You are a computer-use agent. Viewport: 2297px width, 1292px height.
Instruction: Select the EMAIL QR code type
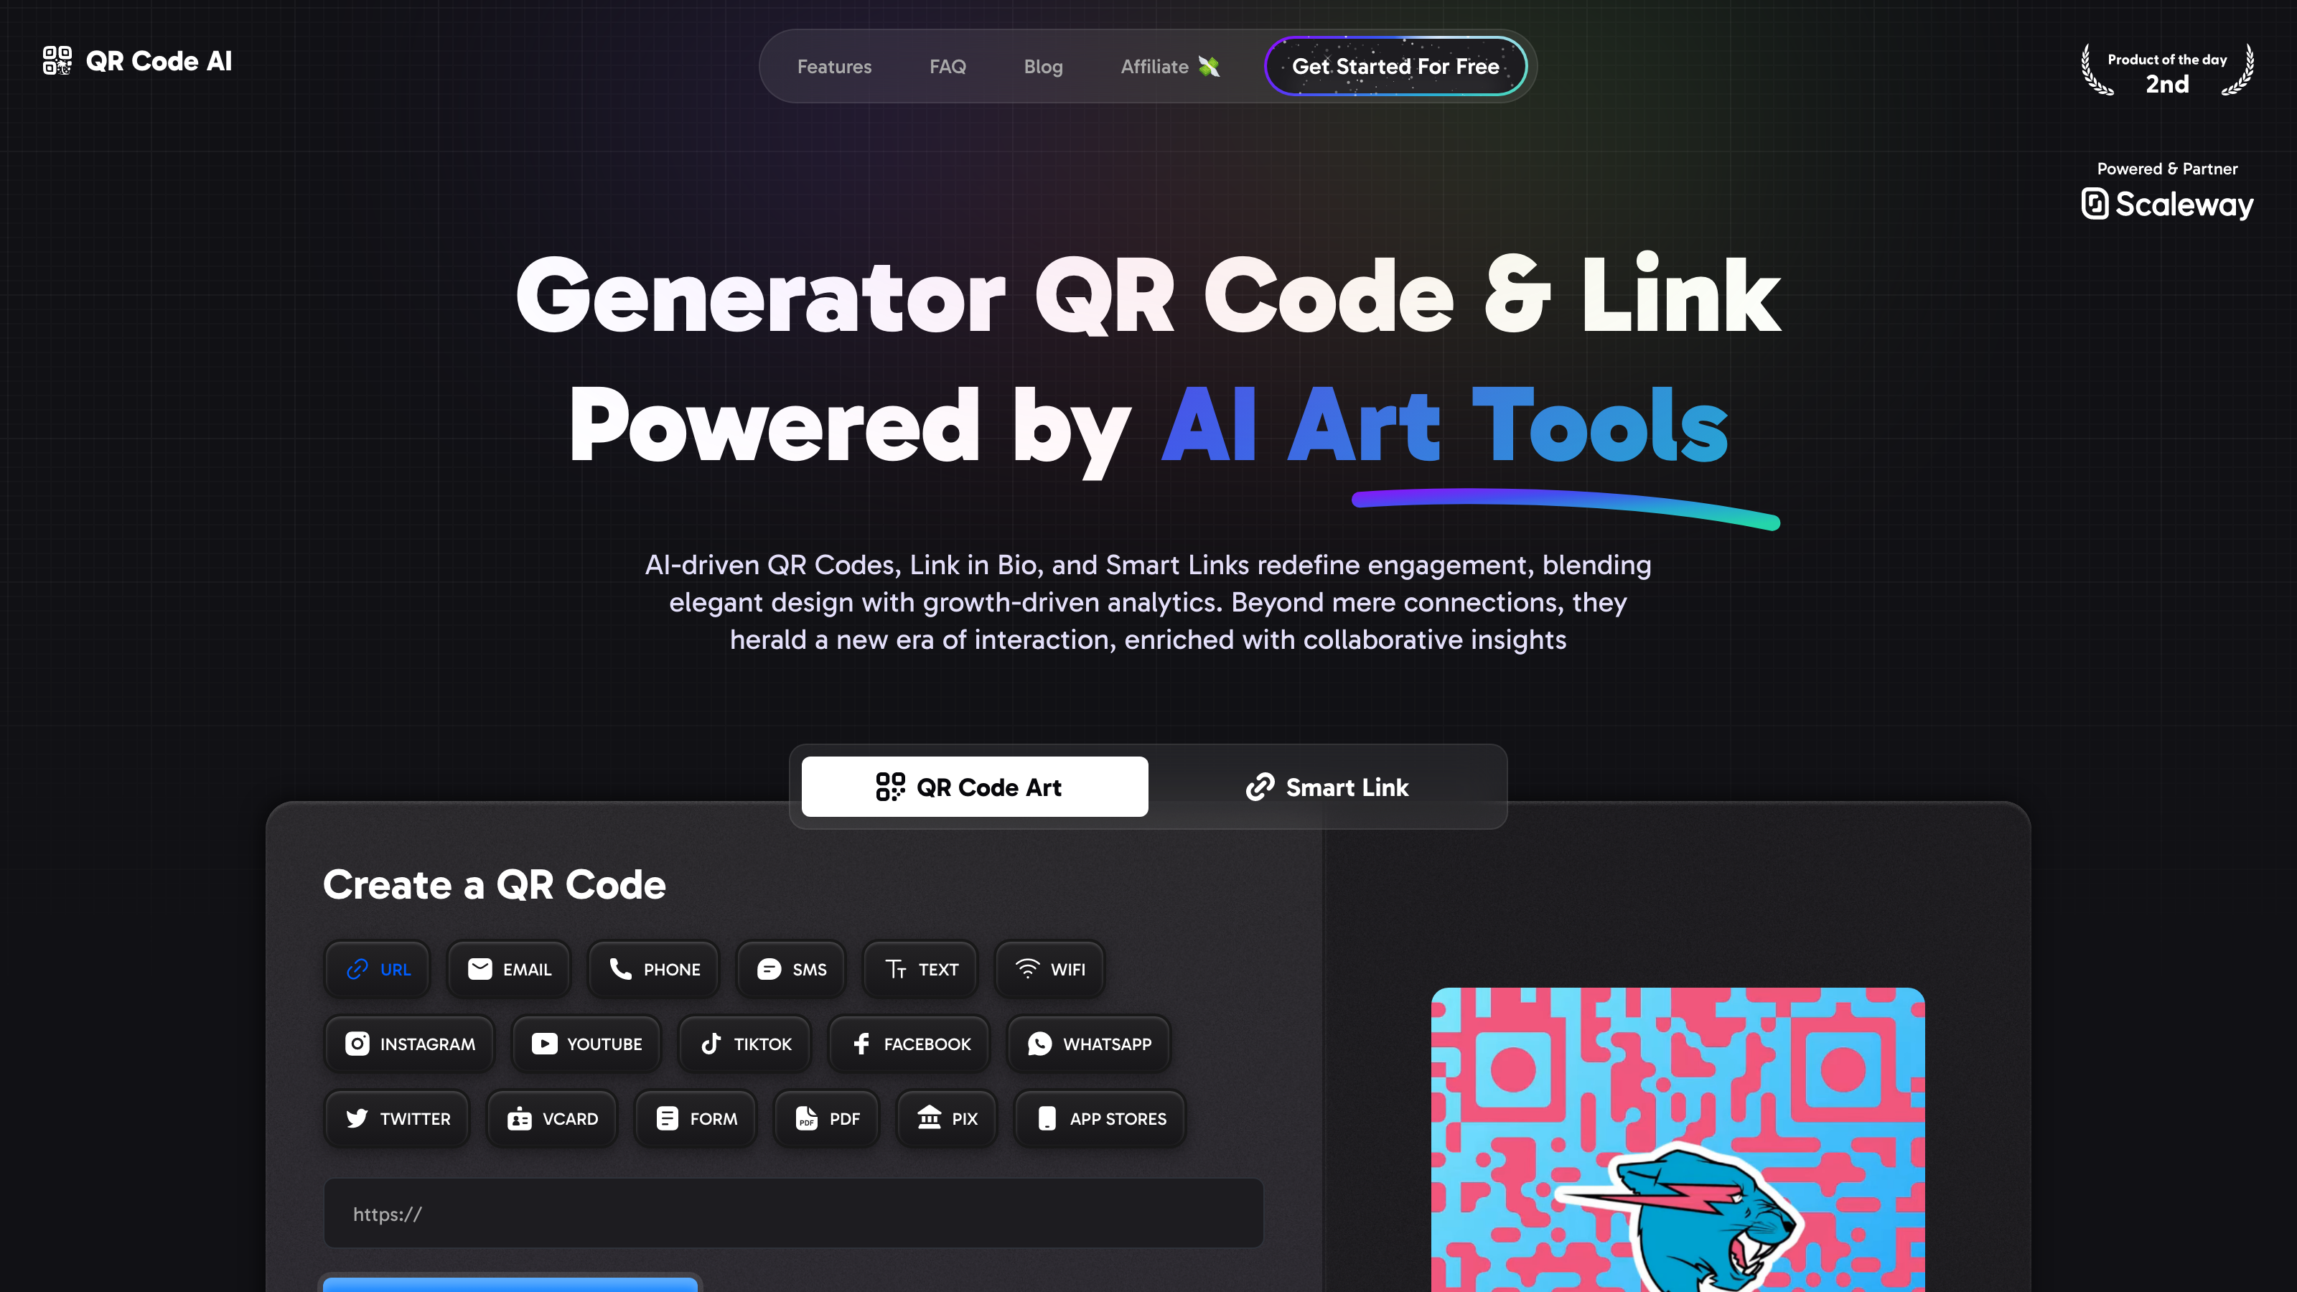pos(508,968)
